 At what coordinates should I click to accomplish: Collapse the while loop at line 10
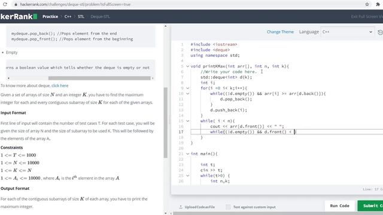coord(187,94)
